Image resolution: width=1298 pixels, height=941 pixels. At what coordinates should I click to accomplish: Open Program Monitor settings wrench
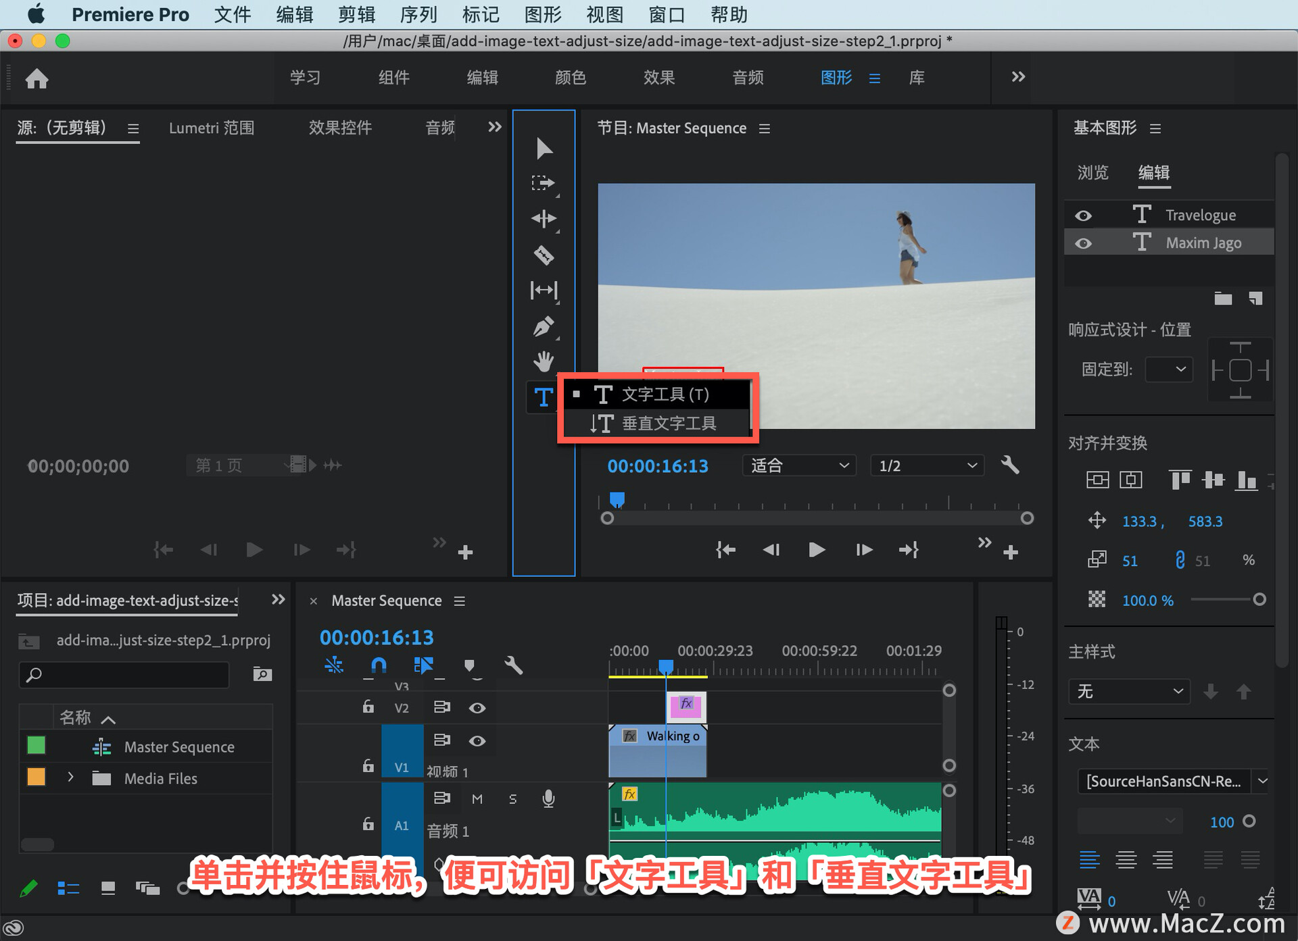pos(1010,465)
